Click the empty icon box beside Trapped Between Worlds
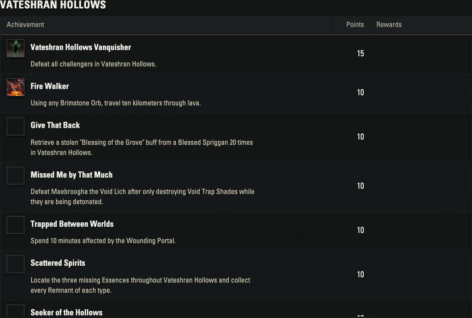 (16, 225)
